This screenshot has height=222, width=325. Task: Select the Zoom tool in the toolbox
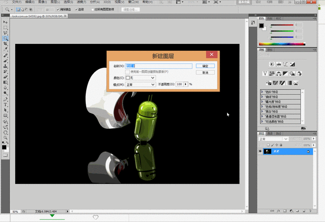click(5, 138)
